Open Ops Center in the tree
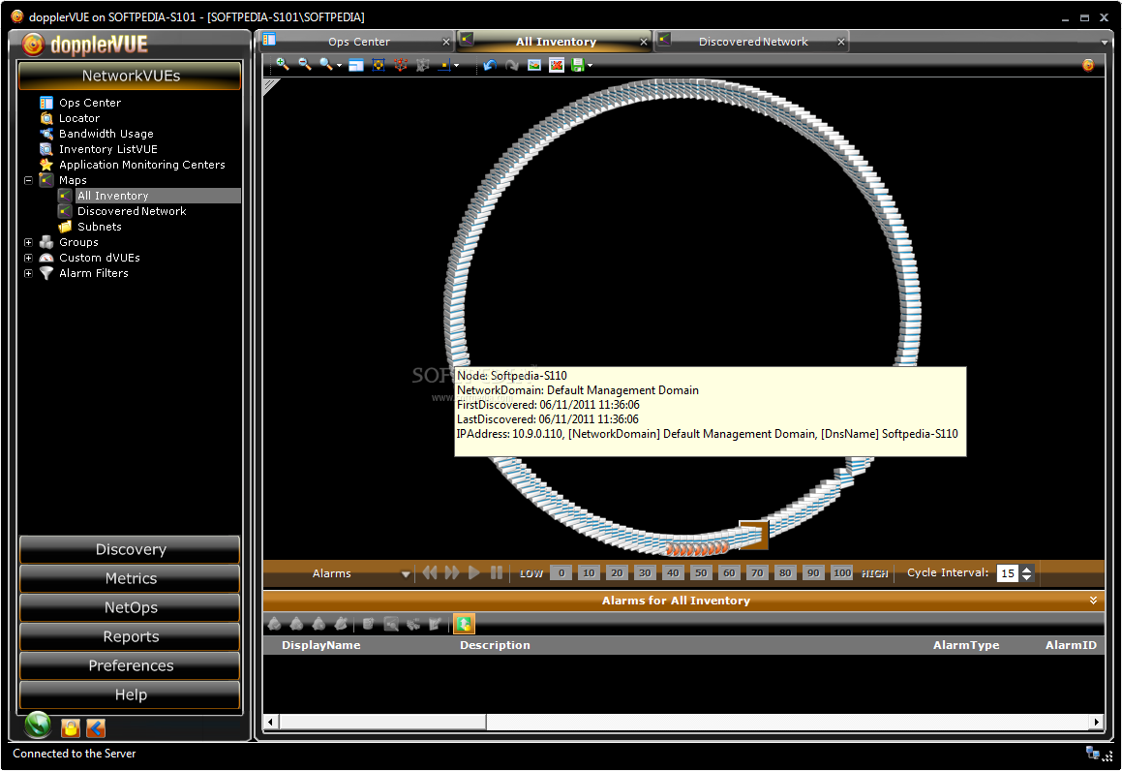The image size is (1122, 771). click(89, 103)
